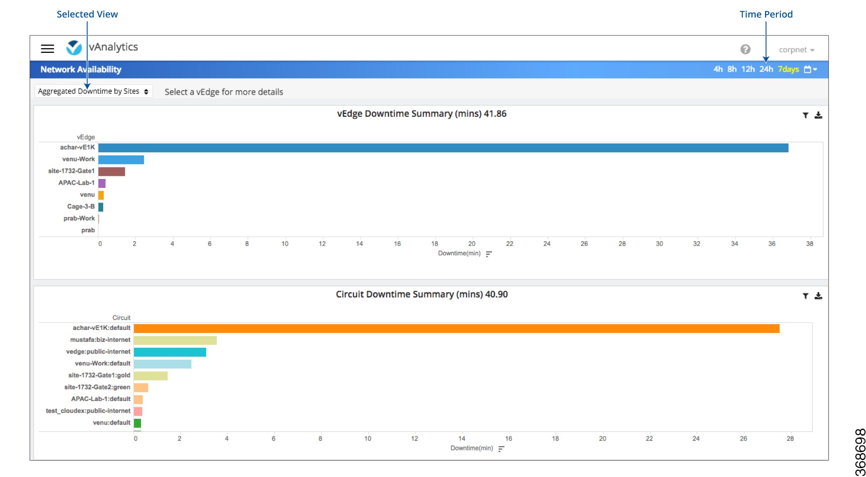
Task: Filter the Circuit Downtime Summary chart
Action: (x=805, y=296)
